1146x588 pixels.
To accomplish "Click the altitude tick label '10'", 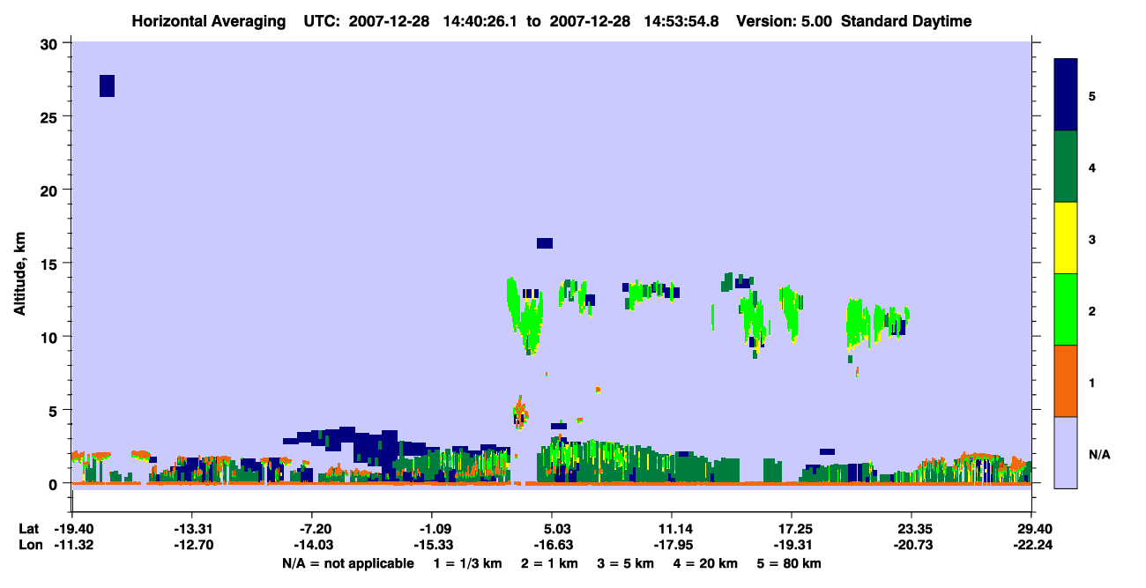I will coord(51,337).
